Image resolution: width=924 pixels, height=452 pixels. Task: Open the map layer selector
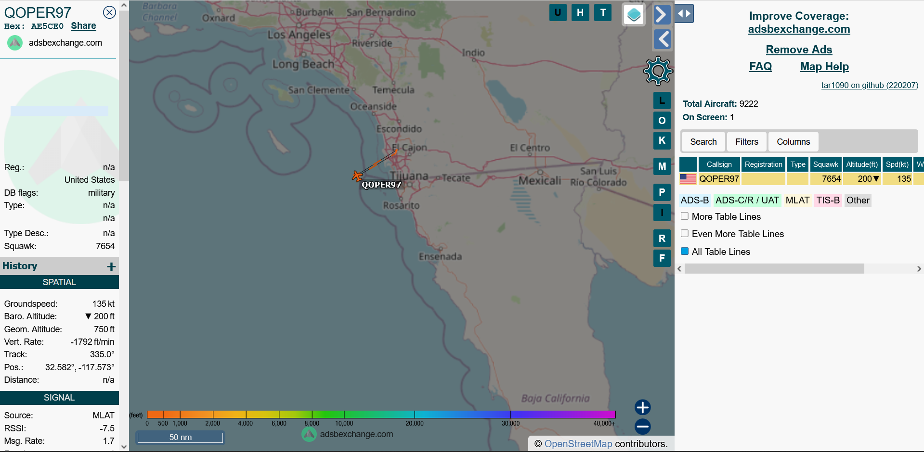tap(634, 14)
